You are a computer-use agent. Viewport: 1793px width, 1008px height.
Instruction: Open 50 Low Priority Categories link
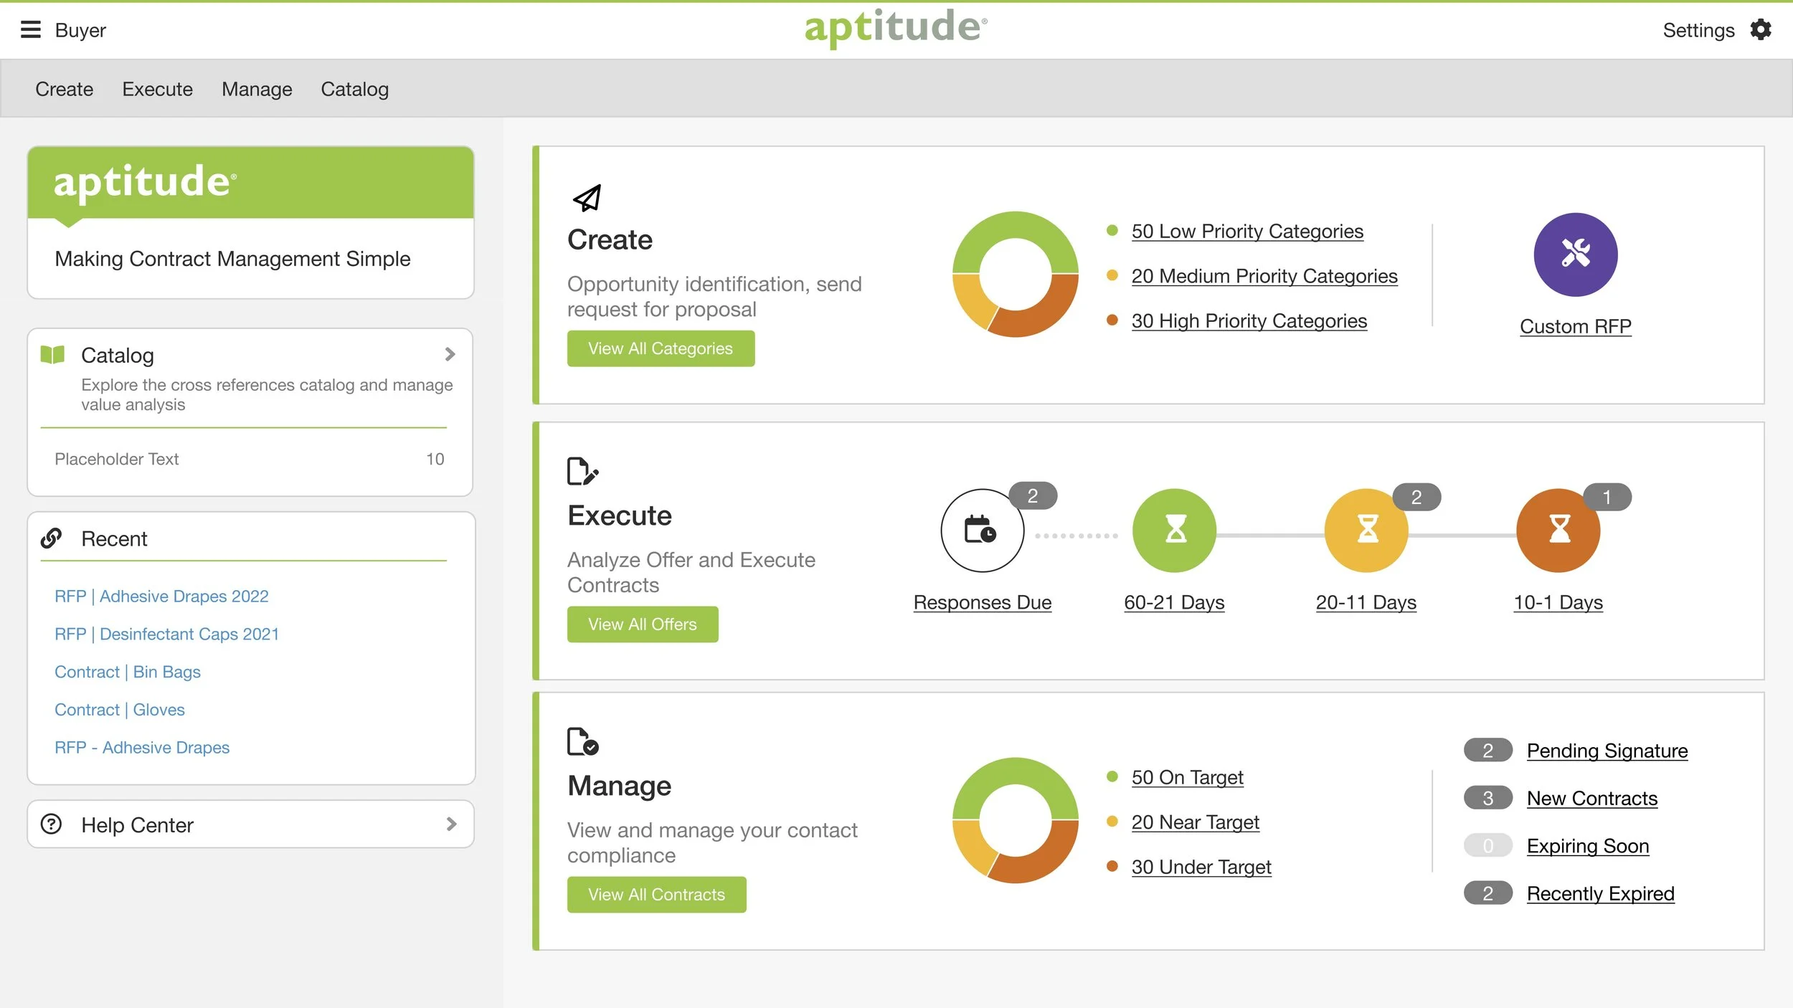pyautogui.click(x=1247, y=231)
